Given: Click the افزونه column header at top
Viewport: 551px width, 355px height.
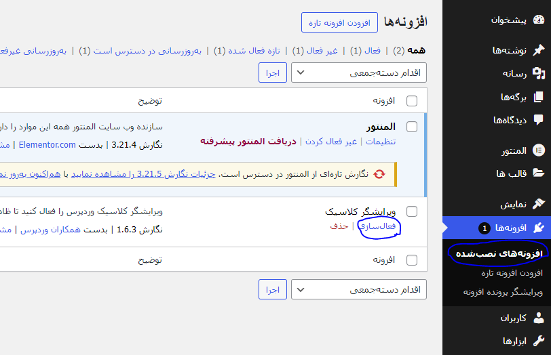Looking at the screenshot, I should pyautogui.click(x=384, y=101).
